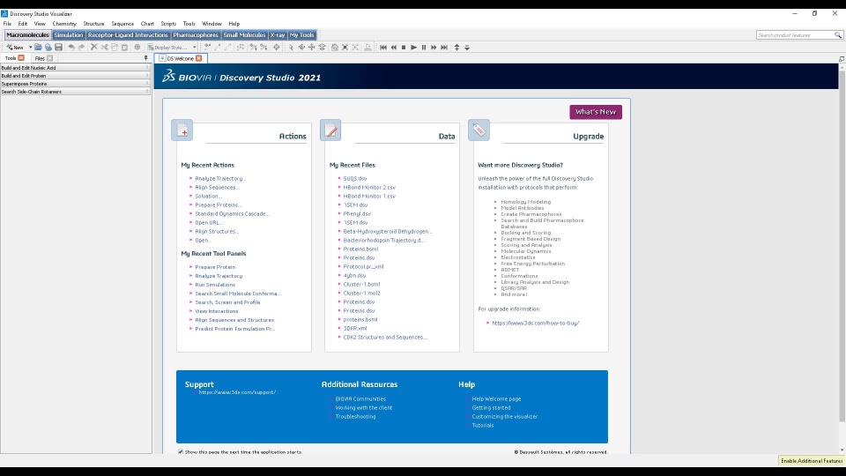
Task: Switch to the My Tools tab
Action: 301,35
